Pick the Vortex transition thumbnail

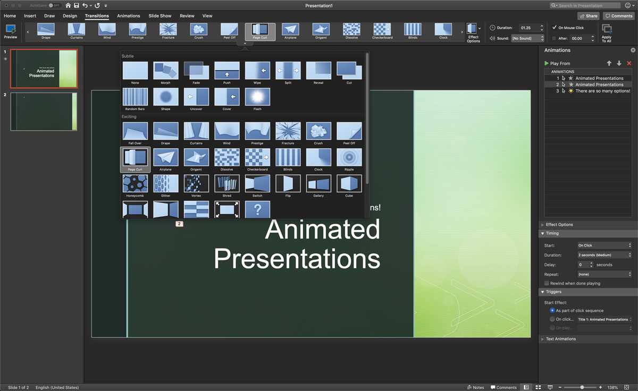coord(196,183)
